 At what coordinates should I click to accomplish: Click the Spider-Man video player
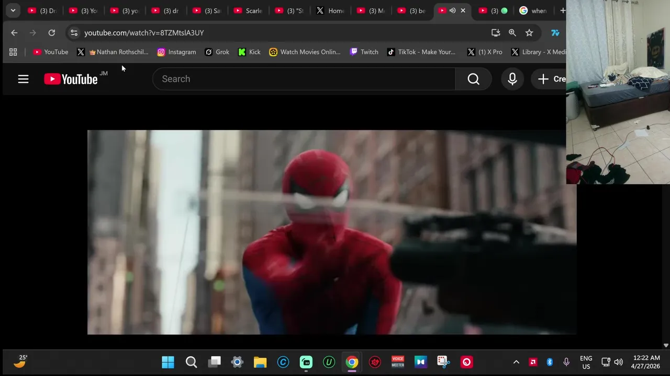pos(332,232)
